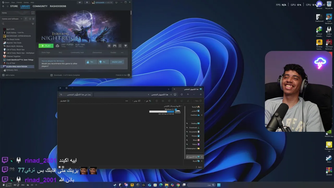Expand OneDrive in Explorer sidebar

[x=202, y=115]
